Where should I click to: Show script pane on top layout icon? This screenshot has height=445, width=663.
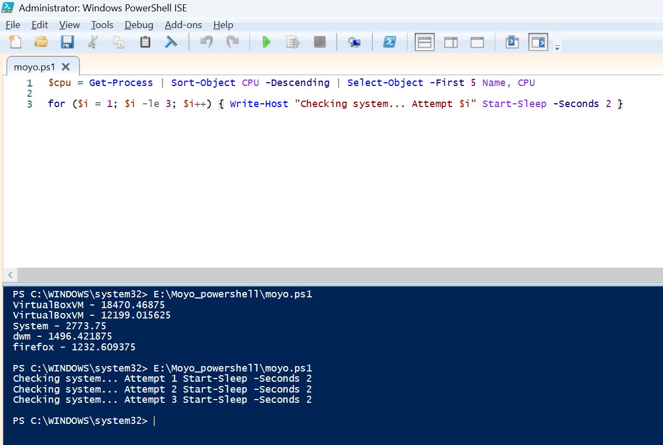coord(424,42)
